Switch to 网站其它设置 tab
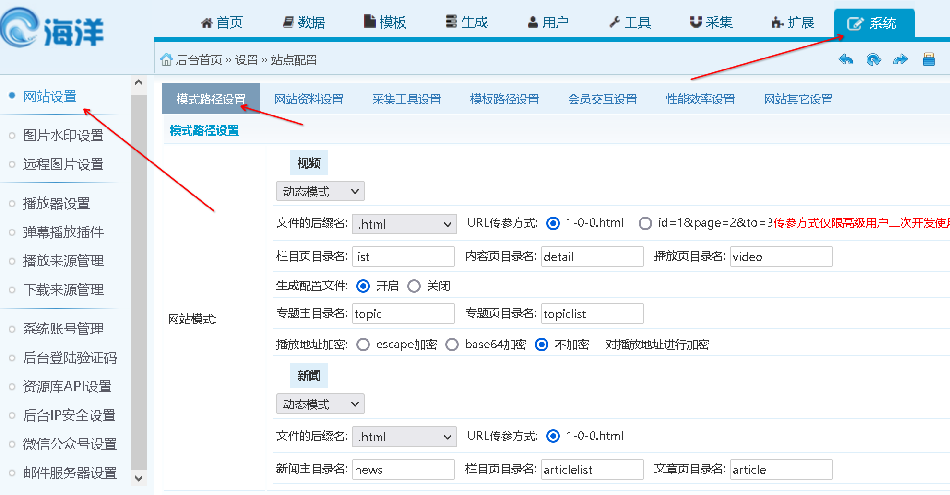Screen dimensions: 950x495 pos(798,99)
